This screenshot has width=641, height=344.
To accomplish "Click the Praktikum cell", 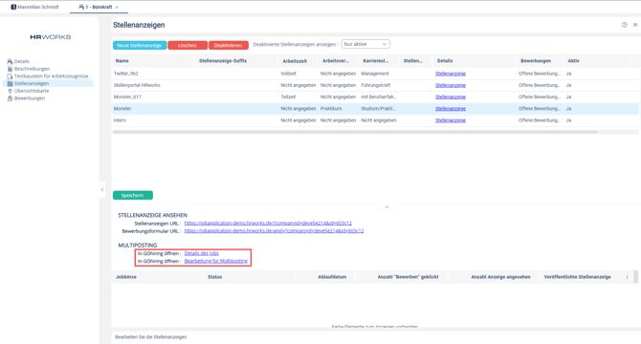I will [x=331, y=109].
